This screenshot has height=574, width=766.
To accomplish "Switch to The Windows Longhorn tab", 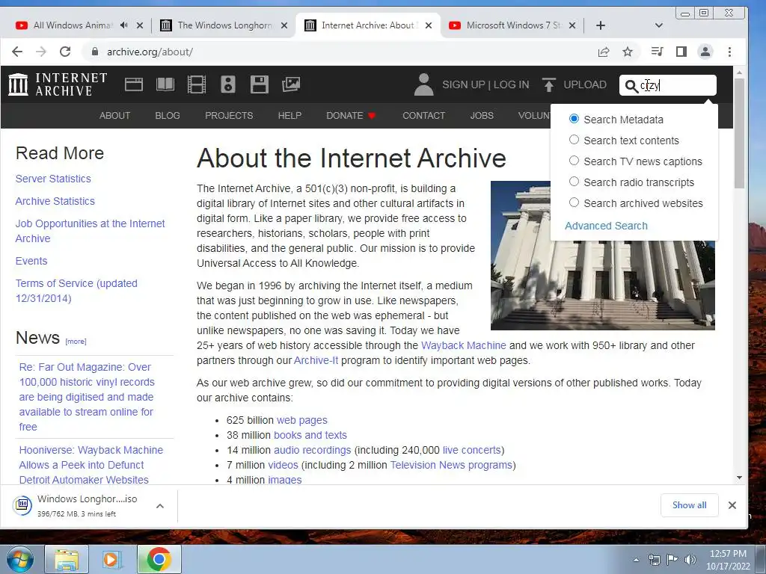I will (224, 25).
